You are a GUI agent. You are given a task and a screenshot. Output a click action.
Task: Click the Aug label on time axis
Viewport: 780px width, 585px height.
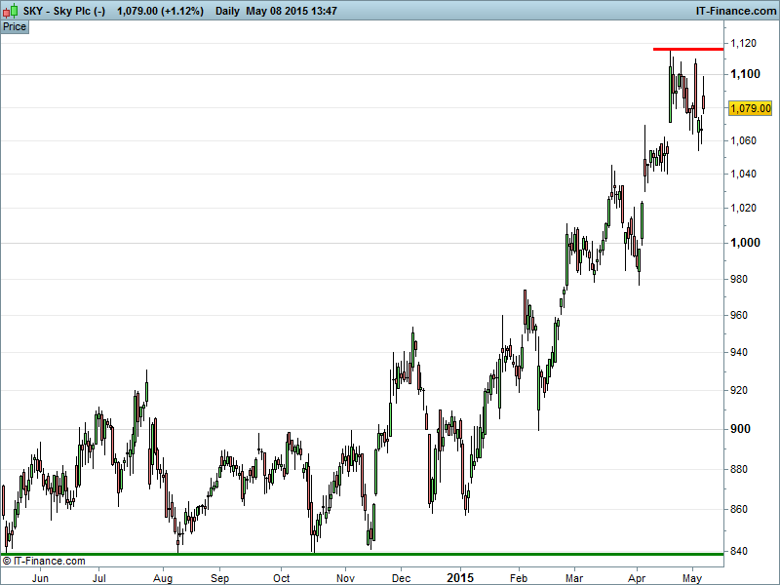pos(163,577)
